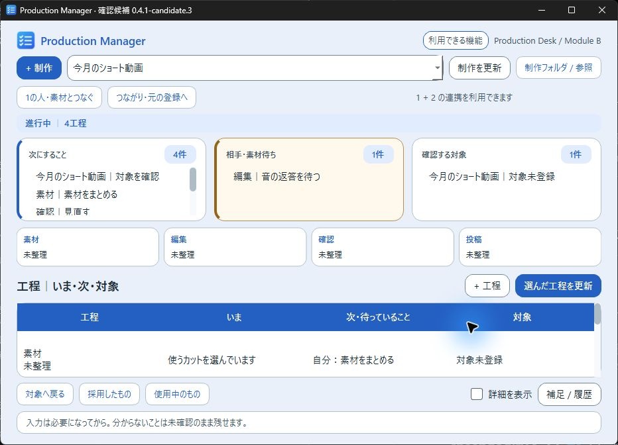Click 選んだ工程を更新 button
The image size is (618, 445).
click(x=558, y=285)
